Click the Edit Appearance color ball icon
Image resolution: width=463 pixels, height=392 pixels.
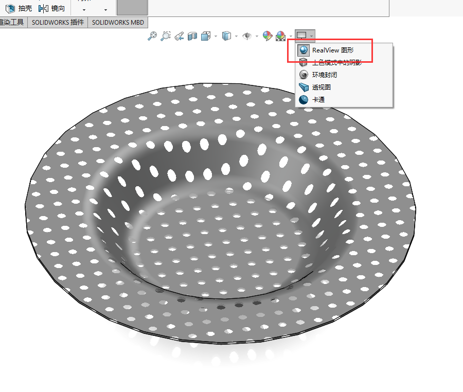268,36
